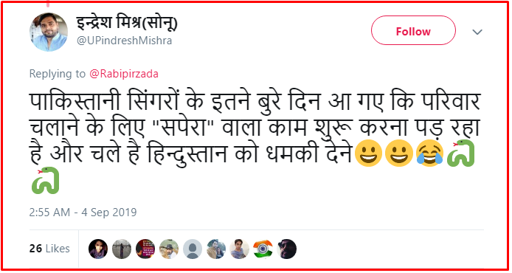
Task: Open the first liker avatar in likes row
Action: [98, 249]
